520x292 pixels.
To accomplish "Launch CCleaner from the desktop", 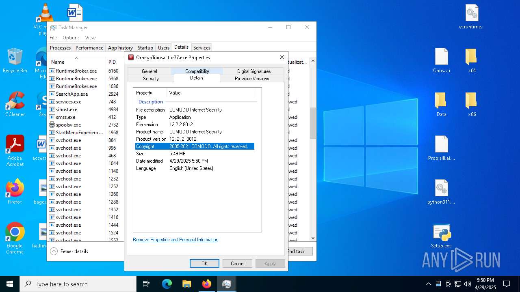I will pyautogui.click(x=15, y=104).
